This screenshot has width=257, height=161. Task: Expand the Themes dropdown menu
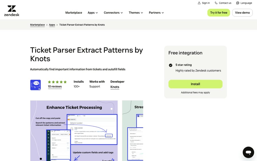pos(136,13)
